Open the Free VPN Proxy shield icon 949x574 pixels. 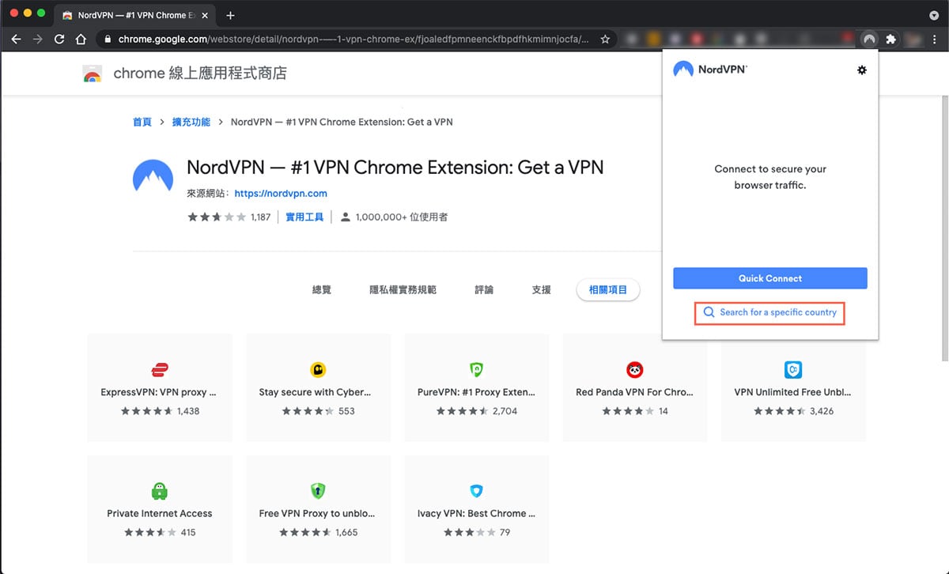tap(319, 491)
